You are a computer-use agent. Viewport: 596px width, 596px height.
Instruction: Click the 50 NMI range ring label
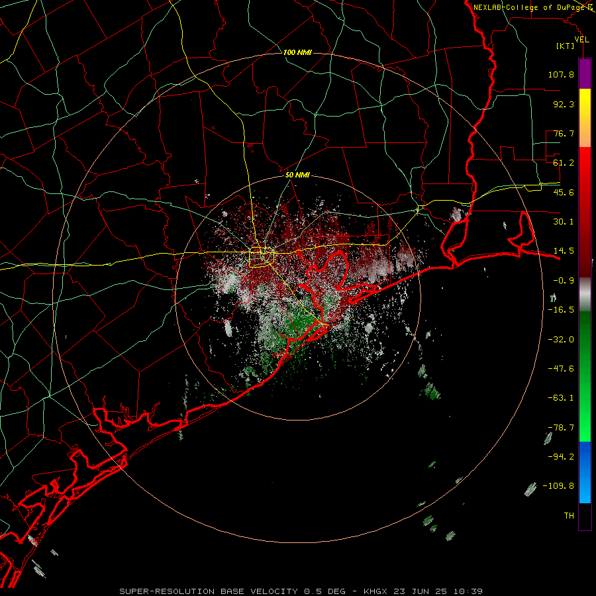(297, 175)
